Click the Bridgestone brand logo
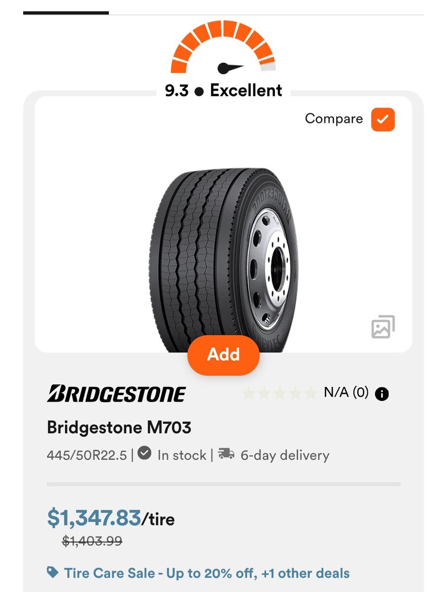 pos(116,394)
